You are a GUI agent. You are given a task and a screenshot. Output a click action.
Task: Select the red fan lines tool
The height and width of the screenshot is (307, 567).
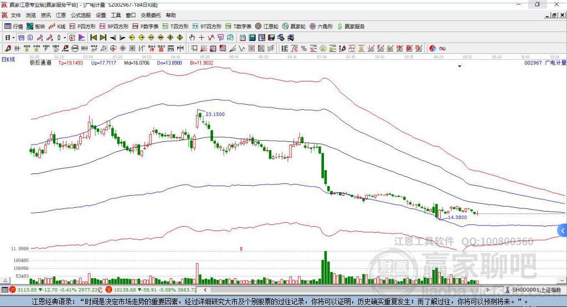(204, 49)
